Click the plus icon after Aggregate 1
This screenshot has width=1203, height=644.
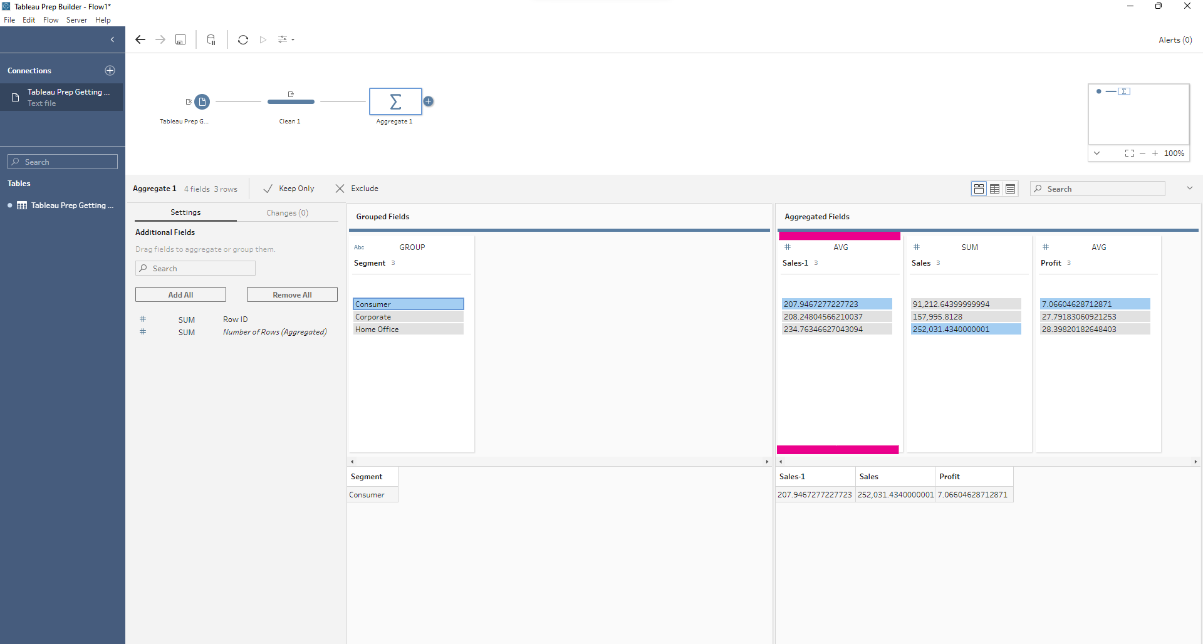click(x=429, y=101)
